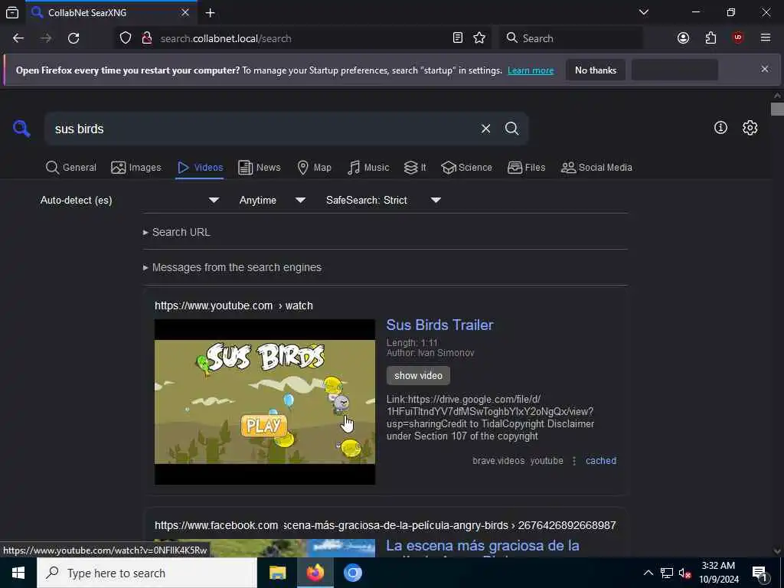Open the Auto-detect (es) language dropdown
The height and width of the screenshot is (588, 784).
[130, 200]
